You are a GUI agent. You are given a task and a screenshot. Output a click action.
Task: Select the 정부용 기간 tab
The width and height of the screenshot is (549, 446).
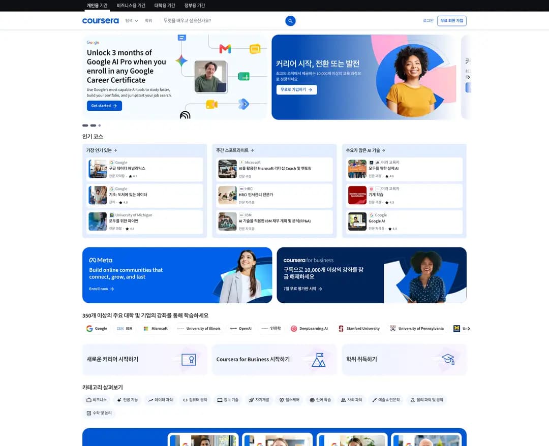pyautogui.click(x=195, y=6)
